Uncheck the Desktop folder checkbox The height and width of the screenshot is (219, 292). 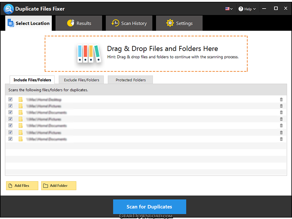click(11, 99)
